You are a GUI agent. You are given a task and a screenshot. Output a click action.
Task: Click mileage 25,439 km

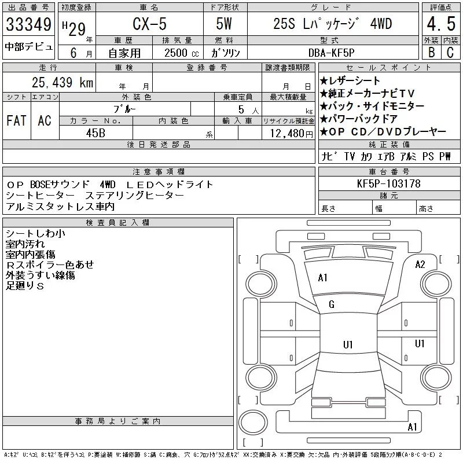click(63, 83)
